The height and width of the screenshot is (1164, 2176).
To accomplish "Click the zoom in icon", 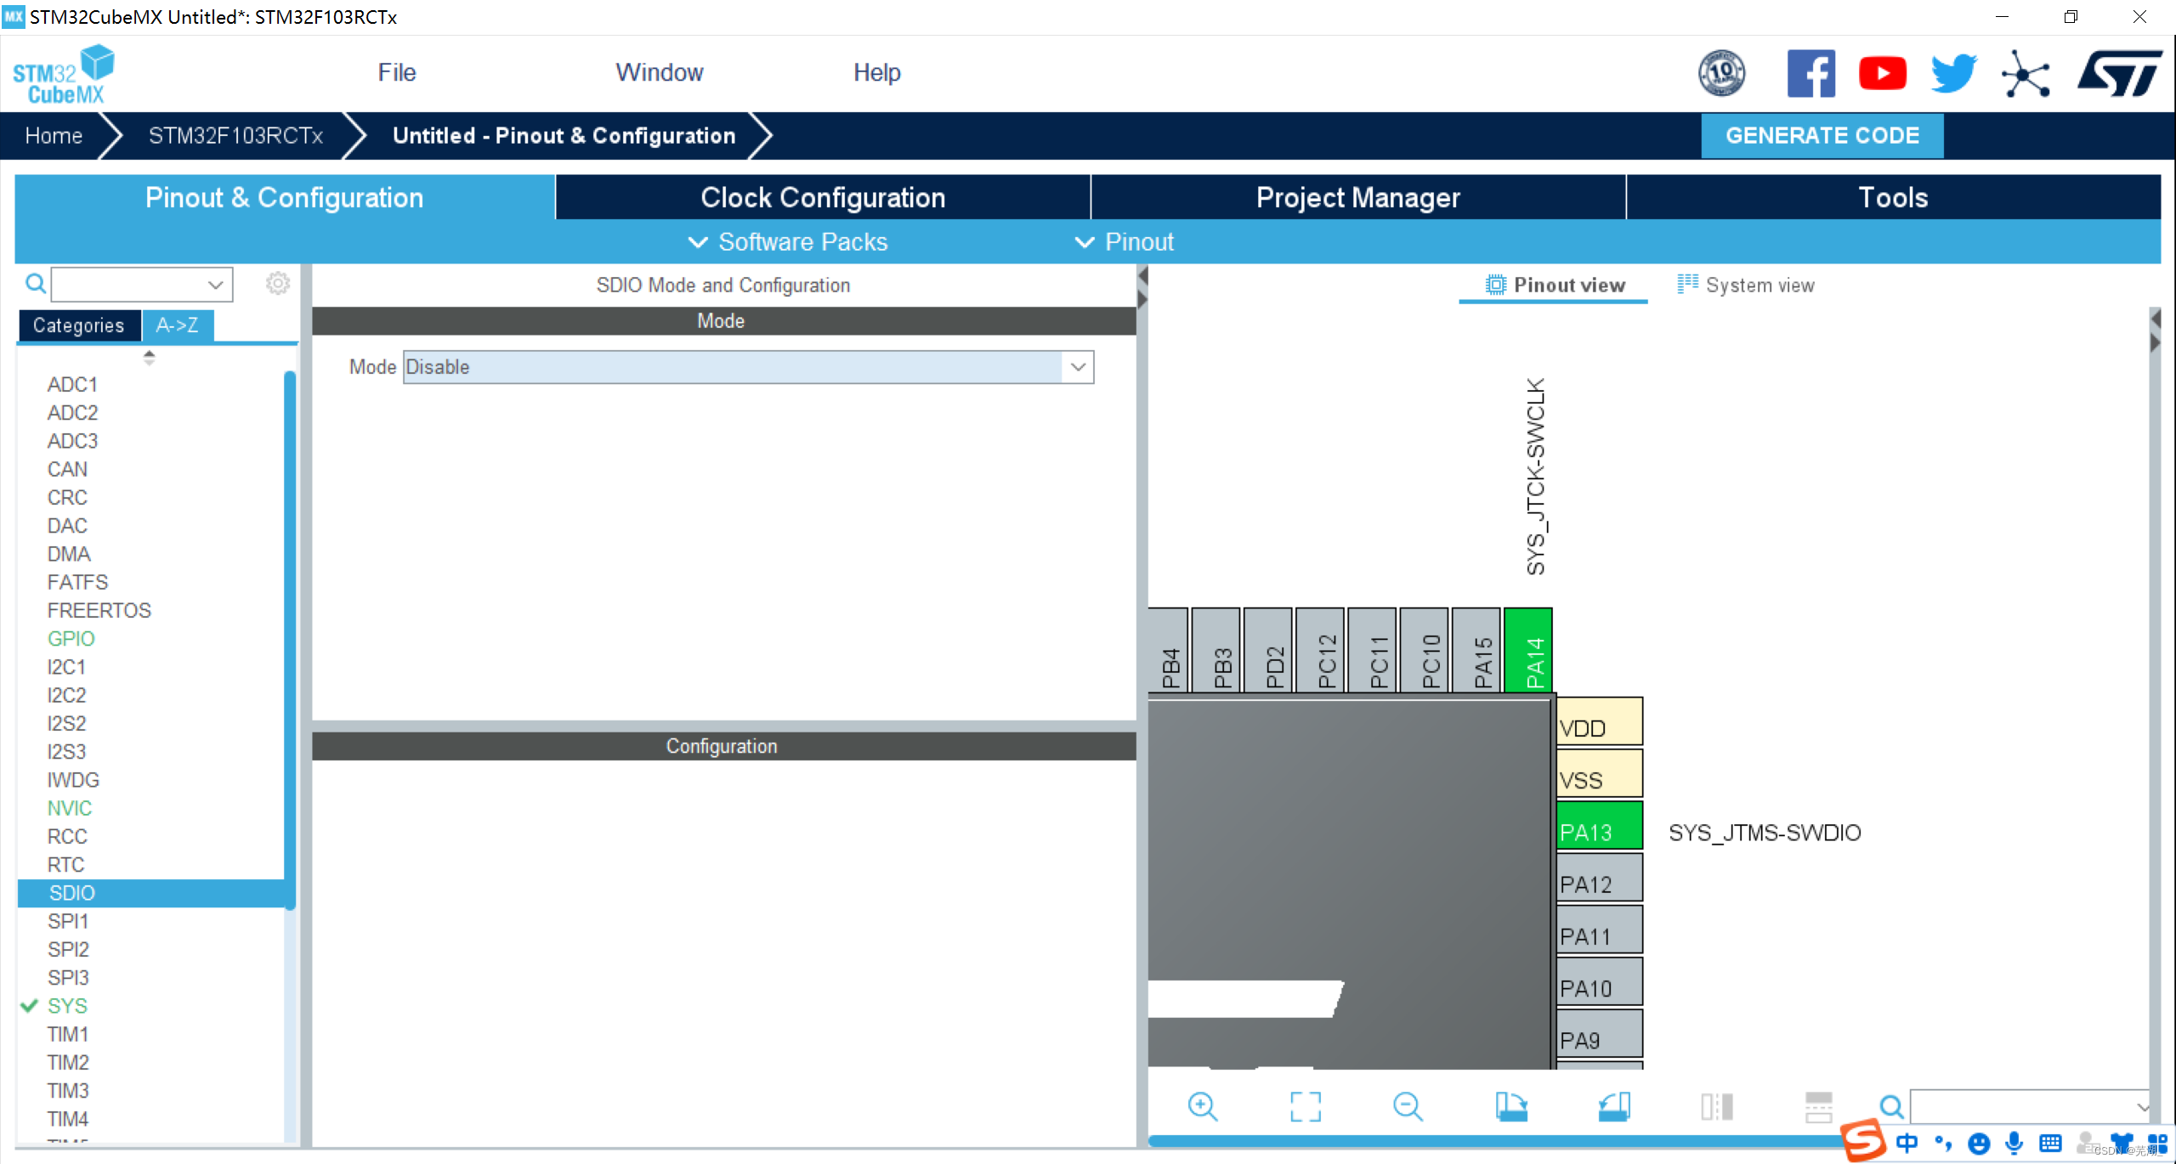I will pyautogui.click(x=1202, y=1105).
